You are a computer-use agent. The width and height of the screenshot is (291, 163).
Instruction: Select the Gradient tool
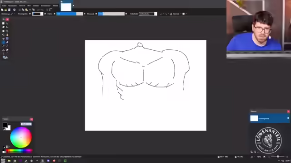click(x=7, y=38)
